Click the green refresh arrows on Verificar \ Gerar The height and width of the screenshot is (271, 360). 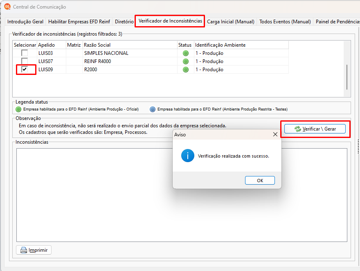(298, 129)
